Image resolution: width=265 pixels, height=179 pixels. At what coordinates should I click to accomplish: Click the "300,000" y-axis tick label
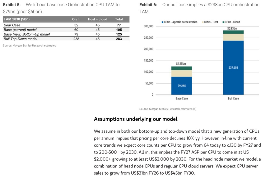[149, 26]
